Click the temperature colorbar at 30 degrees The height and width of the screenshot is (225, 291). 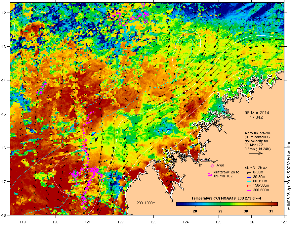[x=246, y=204]
